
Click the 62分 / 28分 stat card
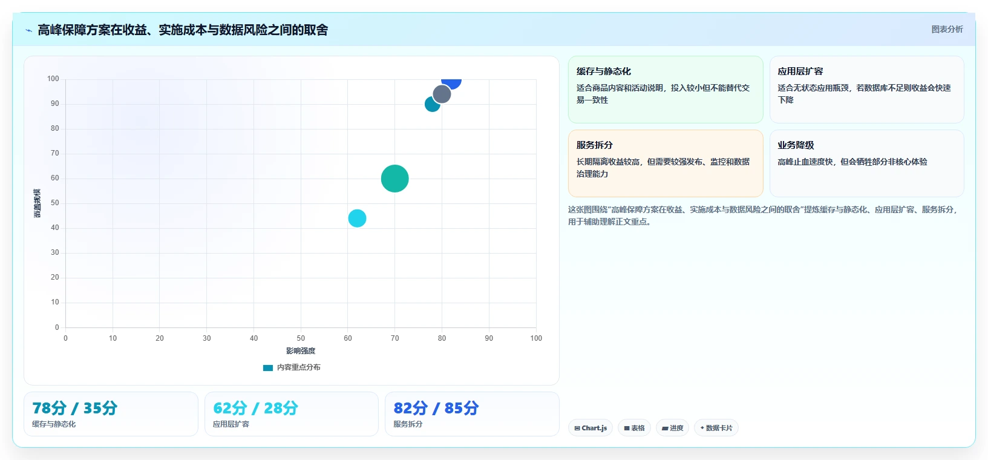pyautogui.click(x=292, y=414)
